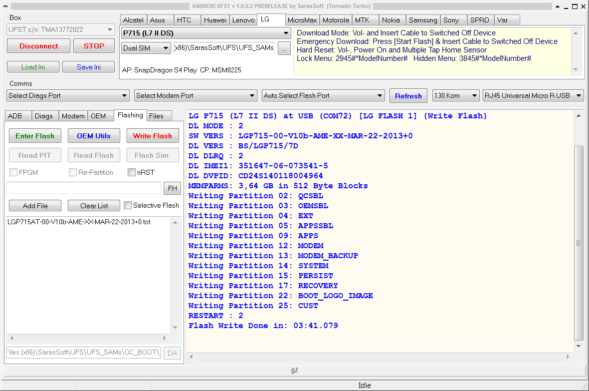Click the Write Flash button
This screenshot has width=589, height=391.
click(x=153, y=136)
